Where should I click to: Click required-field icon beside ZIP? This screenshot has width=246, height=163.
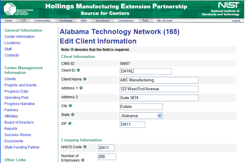coord(70,123)
